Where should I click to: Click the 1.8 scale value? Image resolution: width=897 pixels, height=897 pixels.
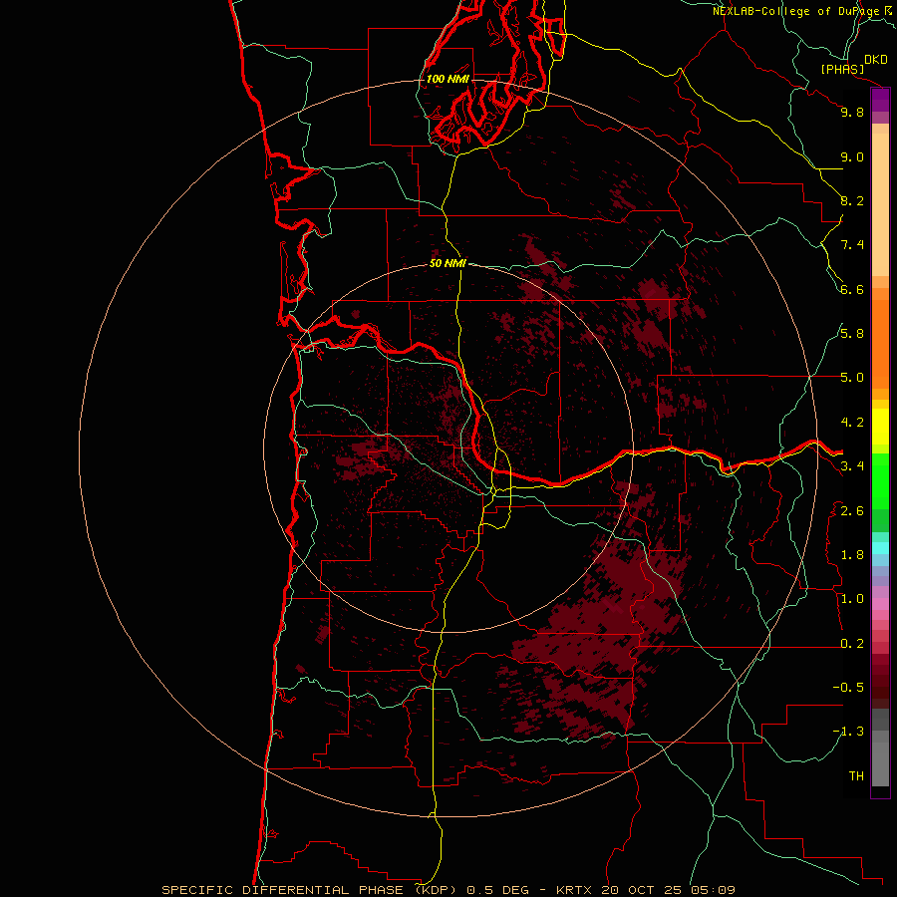[x=852, y=555]
